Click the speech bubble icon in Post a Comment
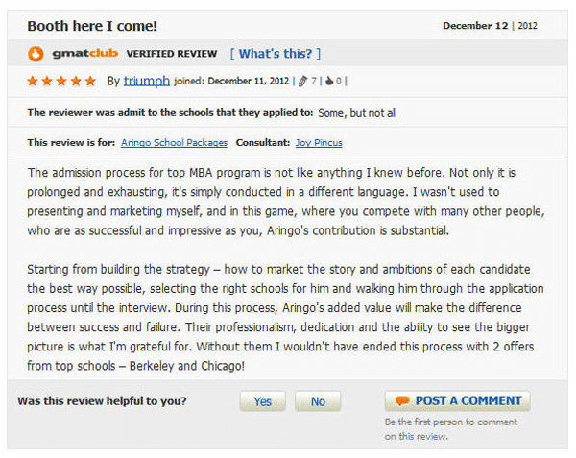Image resolution: width=576 pixels, height=458 pixels. pos(402,400)
